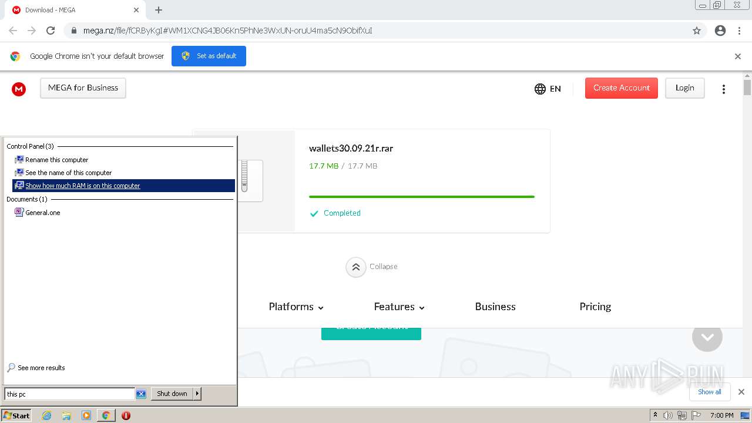Click the Windows Start button
This screenshot has width=752, height=423.
(x=16, y=415)
